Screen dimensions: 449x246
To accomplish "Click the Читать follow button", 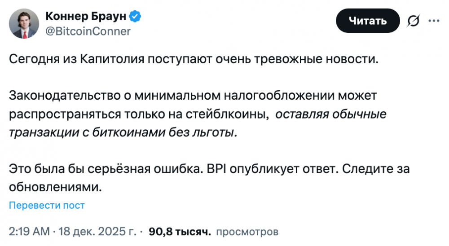I will click(x=368, y=21).
